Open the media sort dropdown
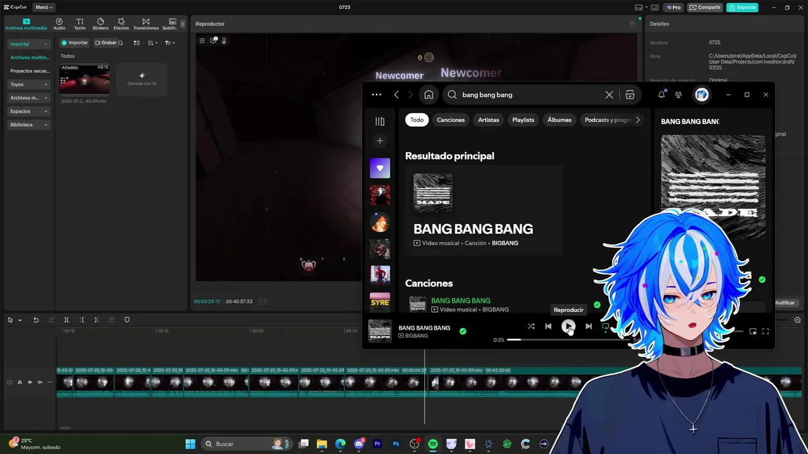808x454 pixels. (152, 43)
